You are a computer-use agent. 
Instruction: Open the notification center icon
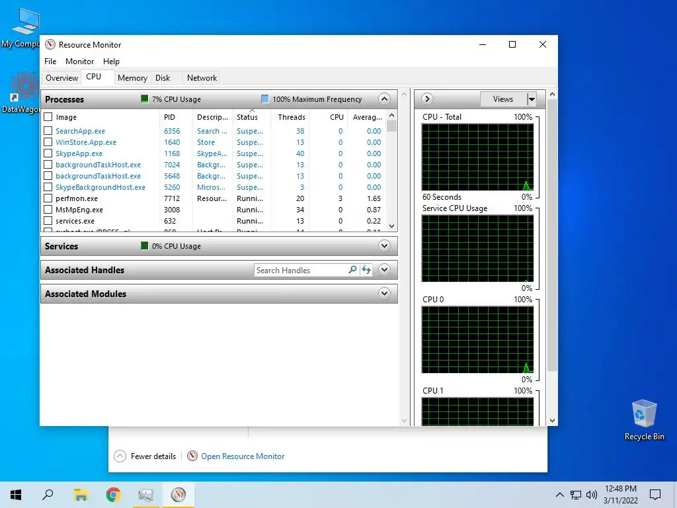click(x=655, y=495)
